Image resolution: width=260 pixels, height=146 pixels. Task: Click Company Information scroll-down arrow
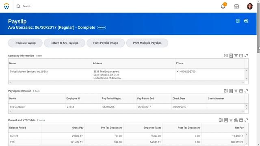[247, 79]
